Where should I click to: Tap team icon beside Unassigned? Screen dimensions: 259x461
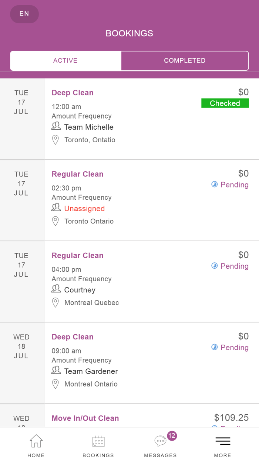tap(56, 208)
